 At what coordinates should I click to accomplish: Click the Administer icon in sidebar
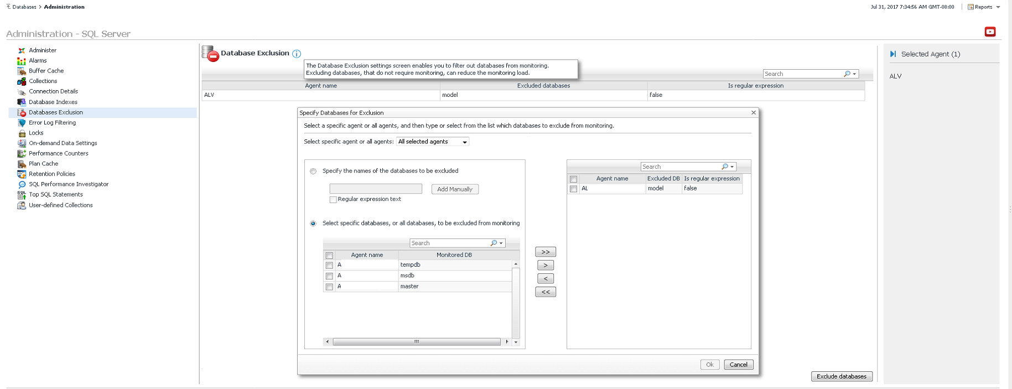[22, 50]
